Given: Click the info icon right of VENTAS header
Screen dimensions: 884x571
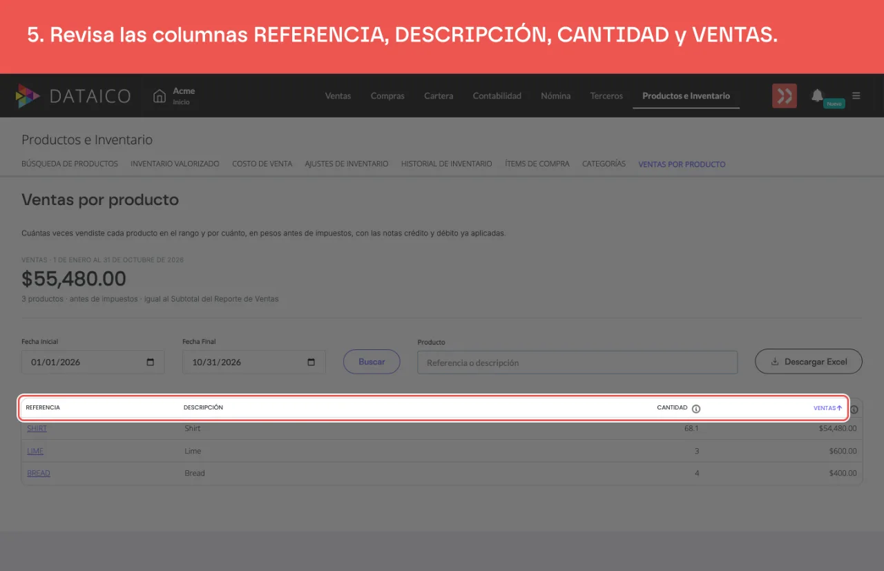Looking at the screenshot, I should click(854, 409).
